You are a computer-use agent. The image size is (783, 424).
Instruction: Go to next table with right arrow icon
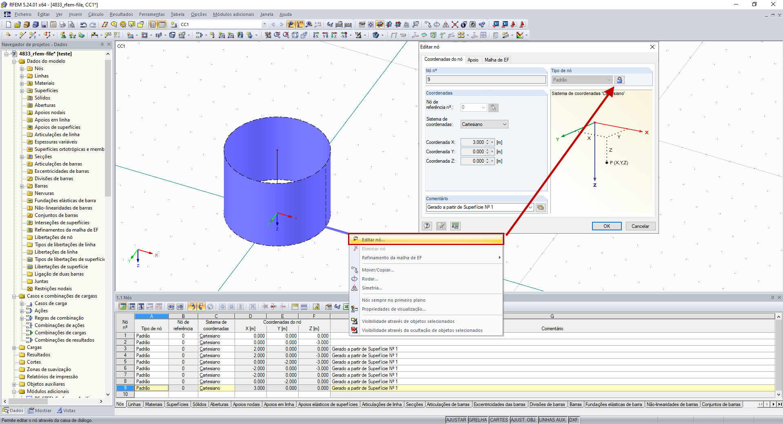coord(180,307)
